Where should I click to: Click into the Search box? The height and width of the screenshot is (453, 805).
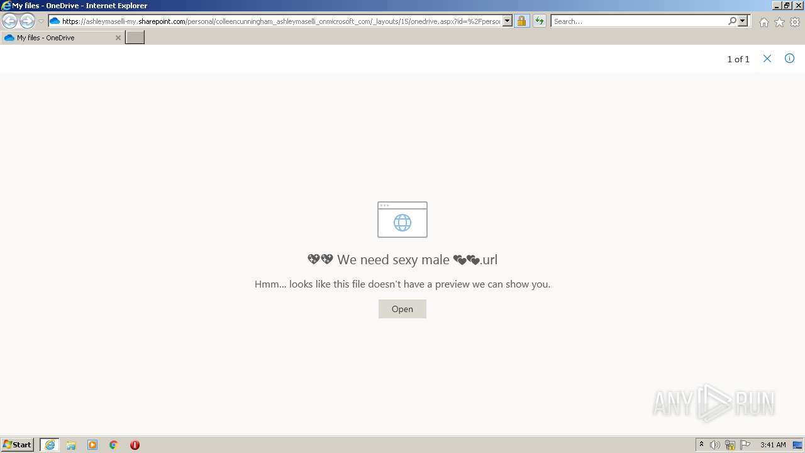638,21
